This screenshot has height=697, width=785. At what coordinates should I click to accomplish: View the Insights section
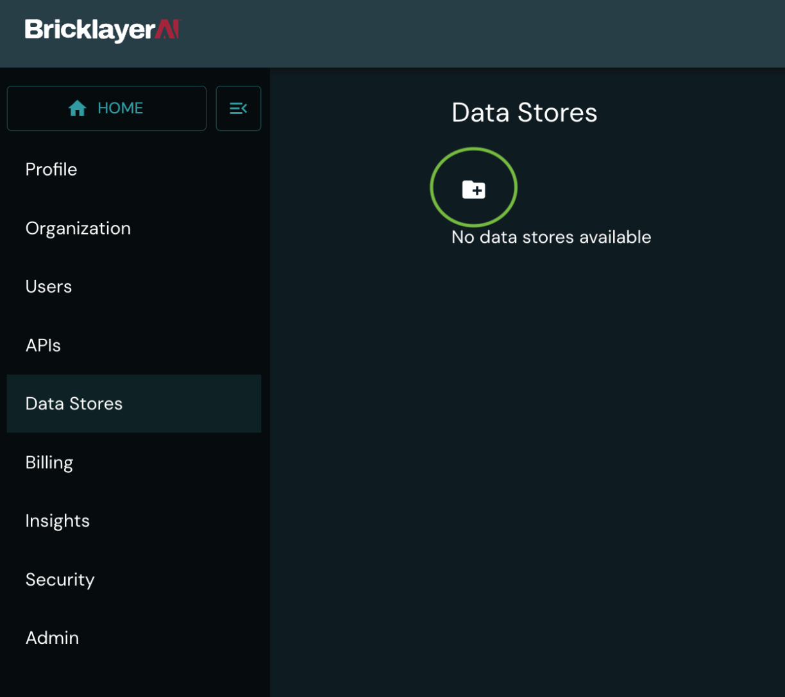(58, 521)
